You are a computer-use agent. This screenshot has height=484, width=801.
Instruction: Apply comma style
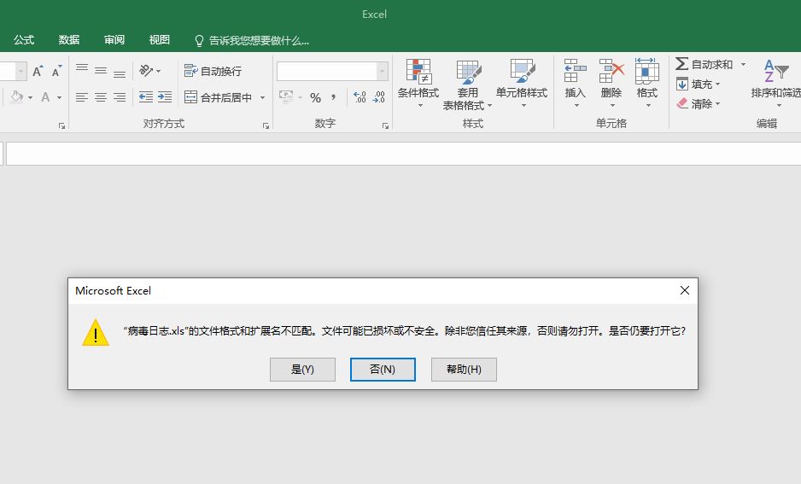[333, 97]
